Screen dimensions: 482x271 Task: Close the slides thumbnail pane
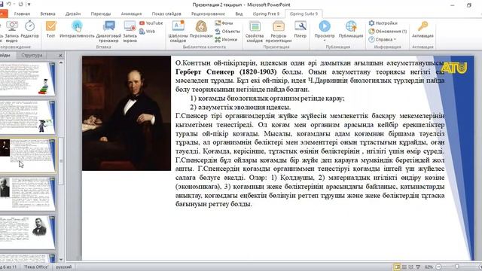[x=60, y=56]
